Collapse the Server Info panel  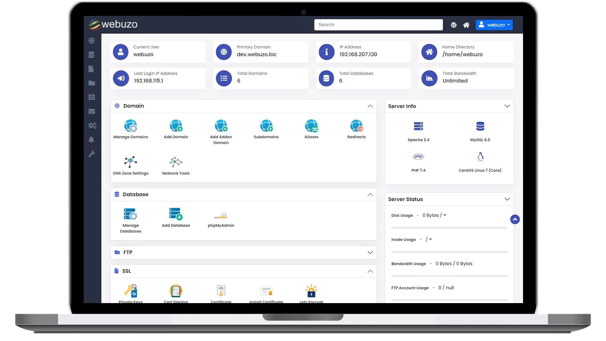coord(507,106)
